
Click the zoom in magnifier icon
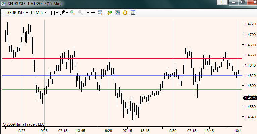click(72, 13)
